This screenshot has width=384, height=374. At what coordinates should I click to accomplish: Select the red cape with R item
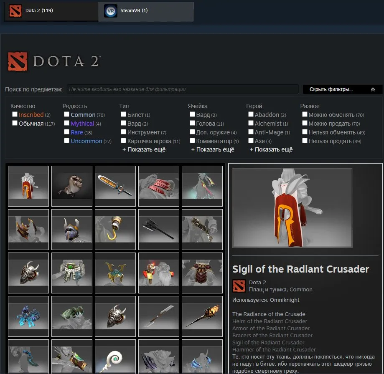pos(28,186)
